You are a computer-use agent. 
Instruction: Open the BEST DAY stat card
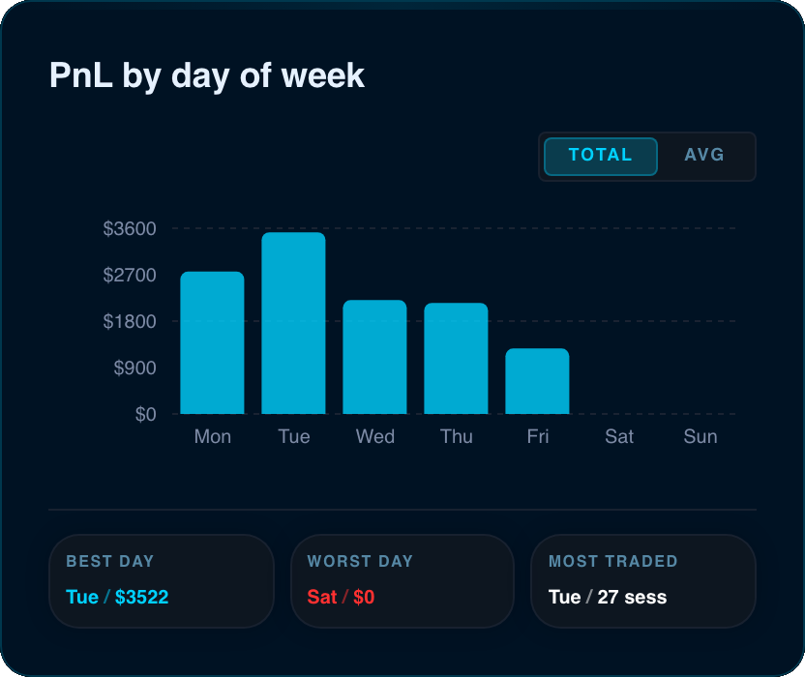pyautogui.click(x=162, y=581)
